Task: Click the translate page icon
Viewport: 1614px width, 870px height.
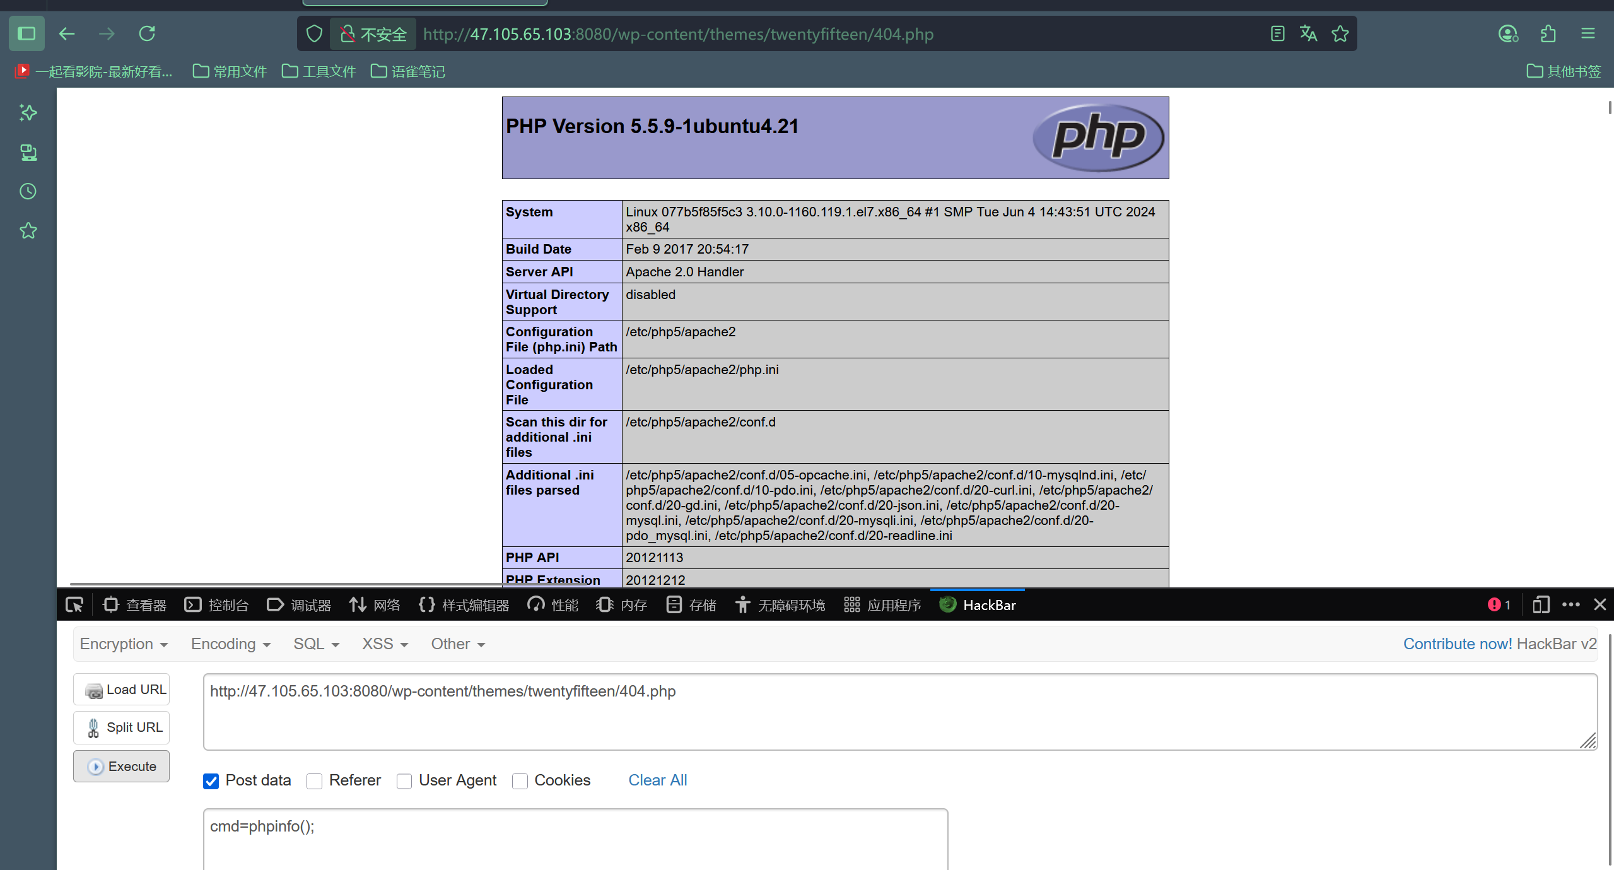Action: point(1309,34)
